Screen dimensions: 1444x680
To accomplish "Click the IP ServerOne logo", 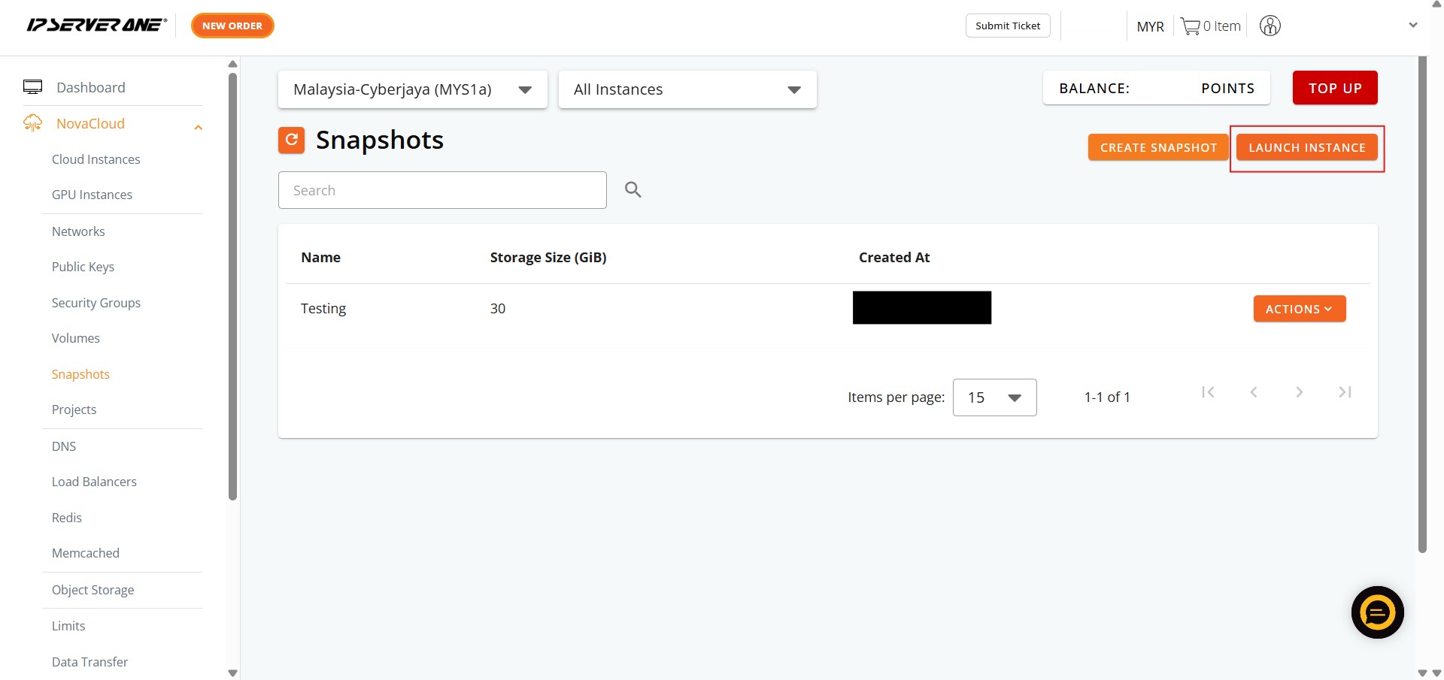I will pyautogui.click(x=96, y=26).
